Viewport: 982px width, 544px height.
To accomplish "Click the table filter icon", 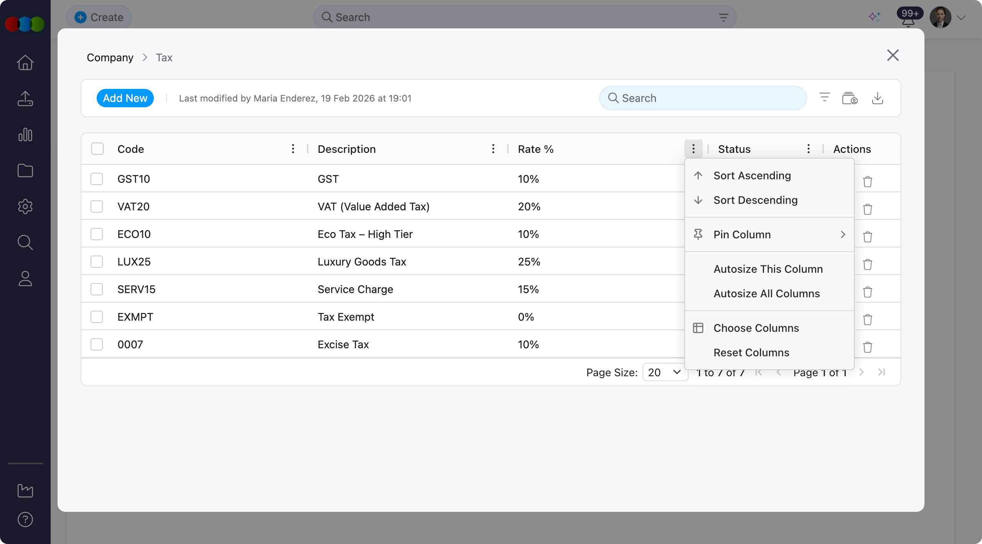I will point(824,97).
